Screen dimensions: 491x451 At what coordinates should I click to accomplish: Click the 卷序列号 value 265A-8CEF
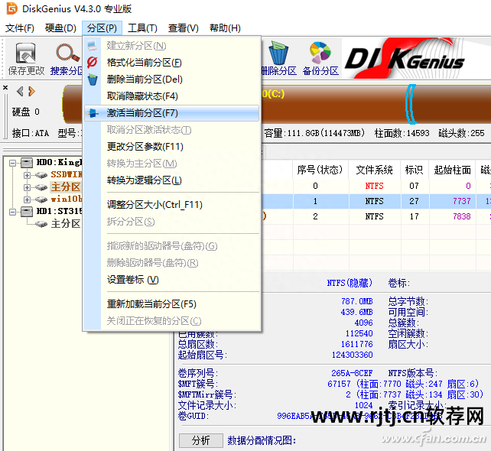pos(352,373)
